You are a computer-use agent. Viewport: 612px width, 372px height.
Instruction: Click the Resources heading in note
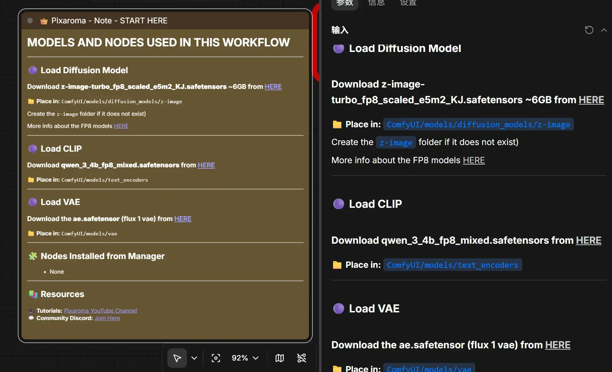click(x=62, y=294)
